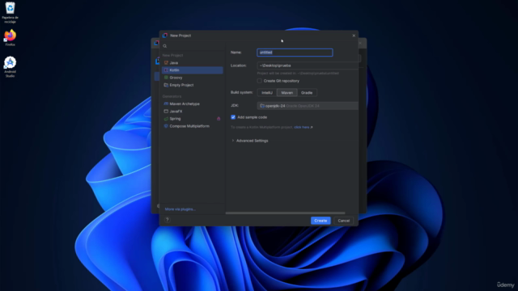
Task: Select Gradle build system
Action: pos(307,93)
